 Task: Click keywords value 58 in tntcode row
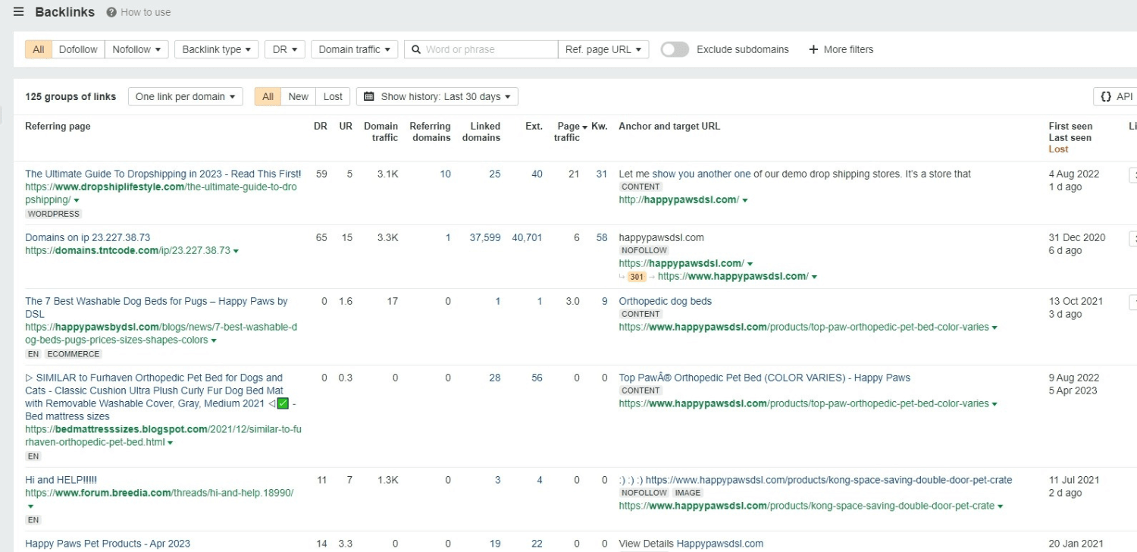click(602, 237)
